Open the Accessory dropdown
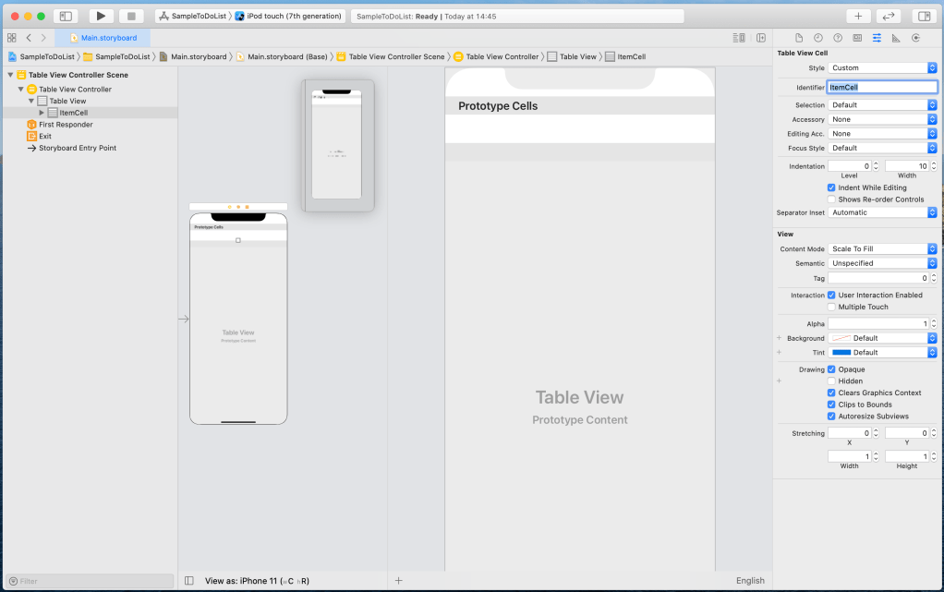Viewport: 944px width, 592px height. click(x=882, y=119)
